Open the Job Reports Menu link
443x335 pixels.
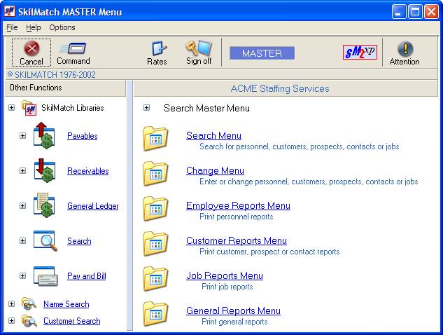point(225,275)
